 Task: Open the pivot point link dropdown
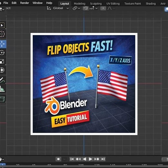(x=76, y=8)
